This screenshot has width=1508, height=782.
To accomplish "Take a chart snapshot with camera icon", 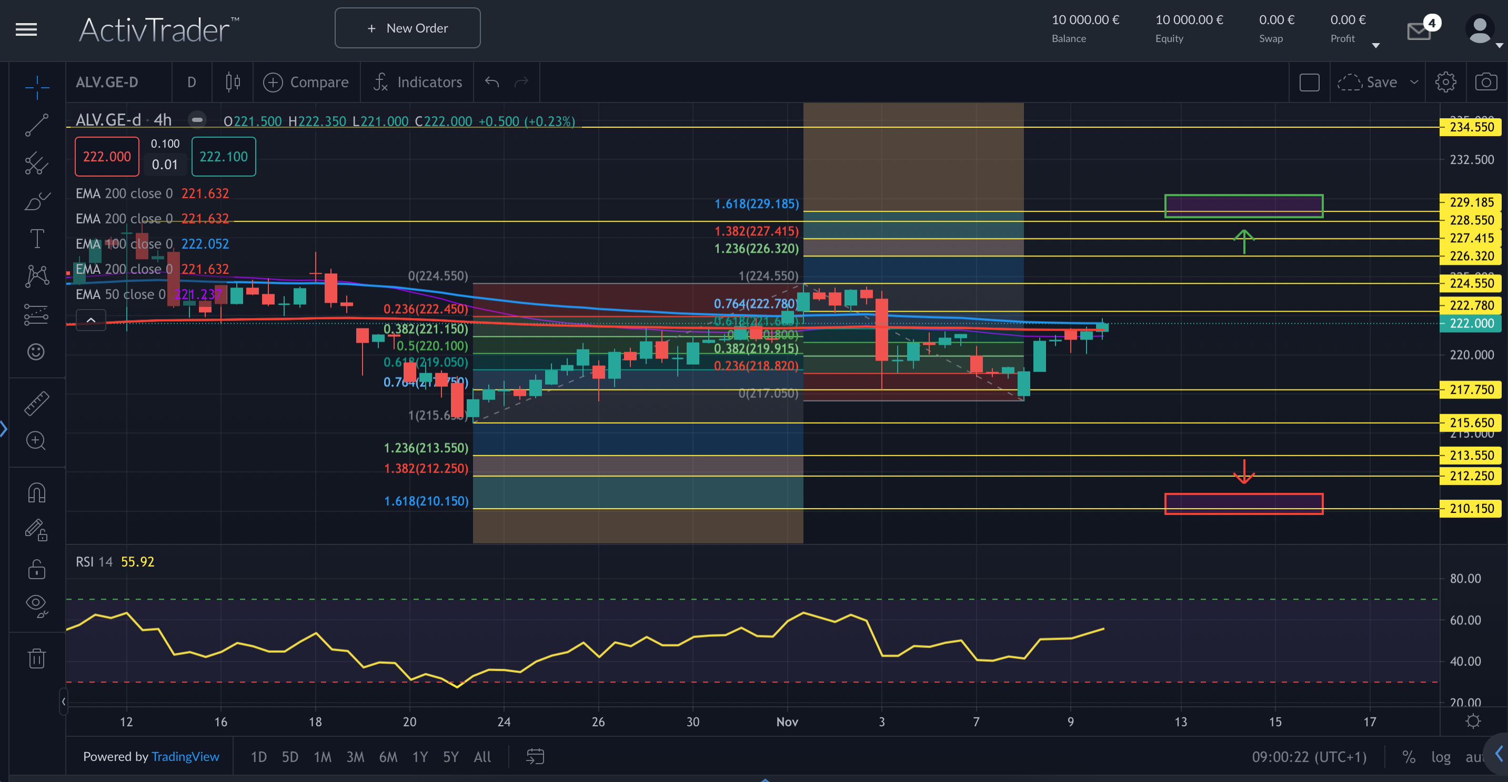I will 1486,82.
